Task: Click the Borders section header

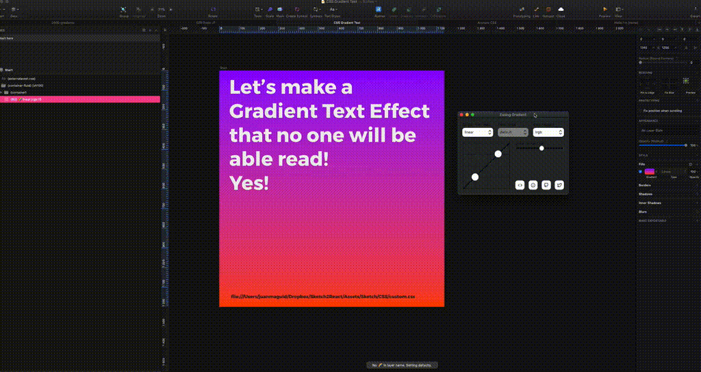Action: coord(644,185)
